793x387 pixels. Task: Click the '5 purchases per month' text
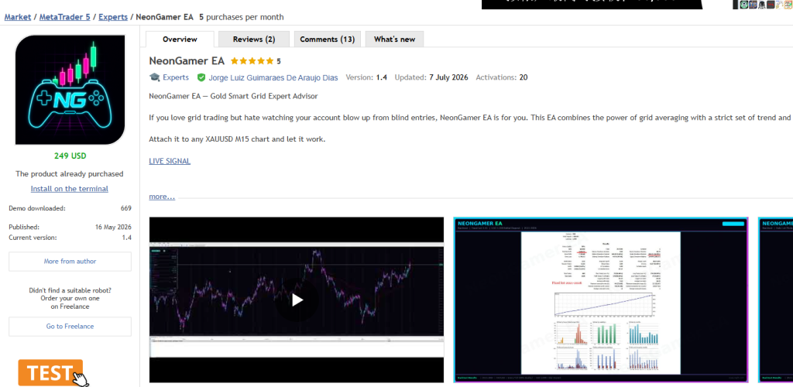[242, 17]
